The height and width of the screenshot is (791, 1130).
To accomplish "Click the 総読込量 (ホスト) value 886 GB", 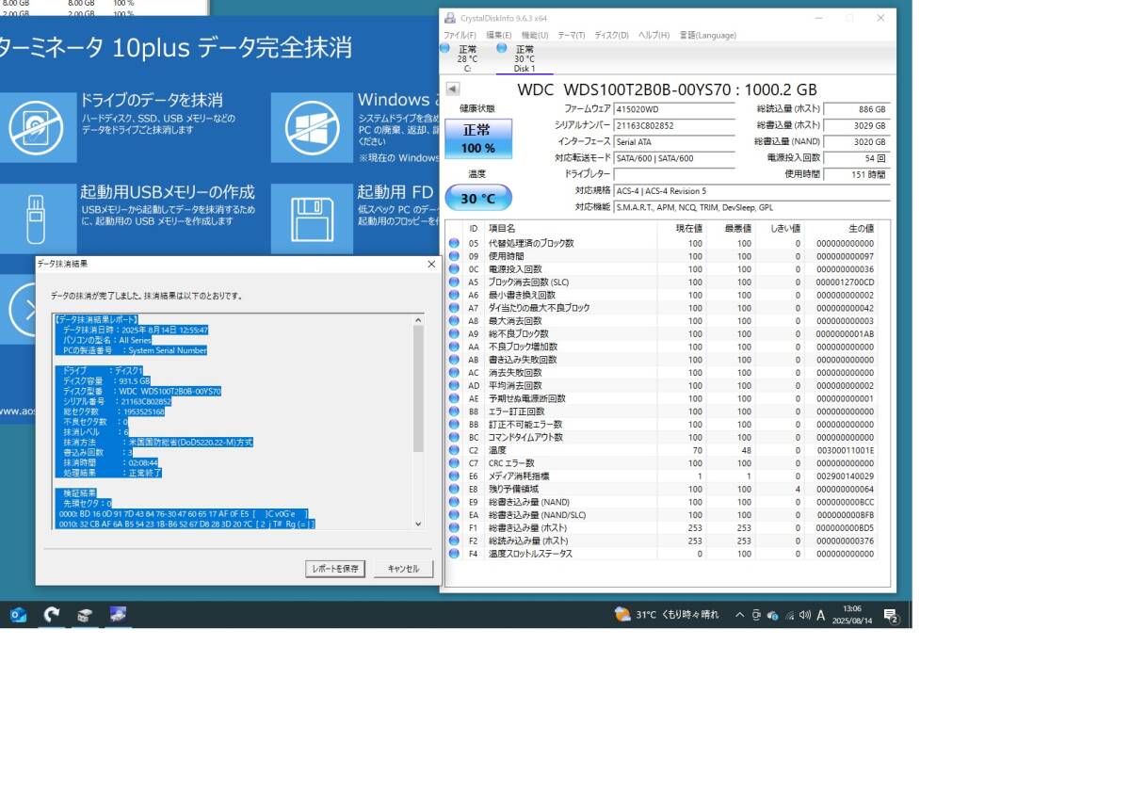I will point(856,109).
